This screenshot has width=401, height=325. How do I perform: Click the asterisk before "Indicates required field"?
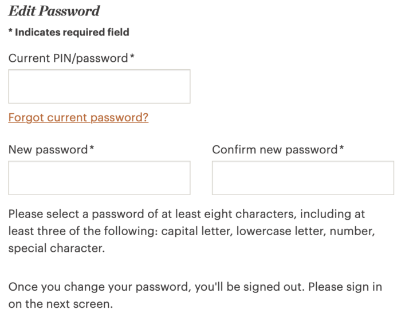(x=10, y=32)
